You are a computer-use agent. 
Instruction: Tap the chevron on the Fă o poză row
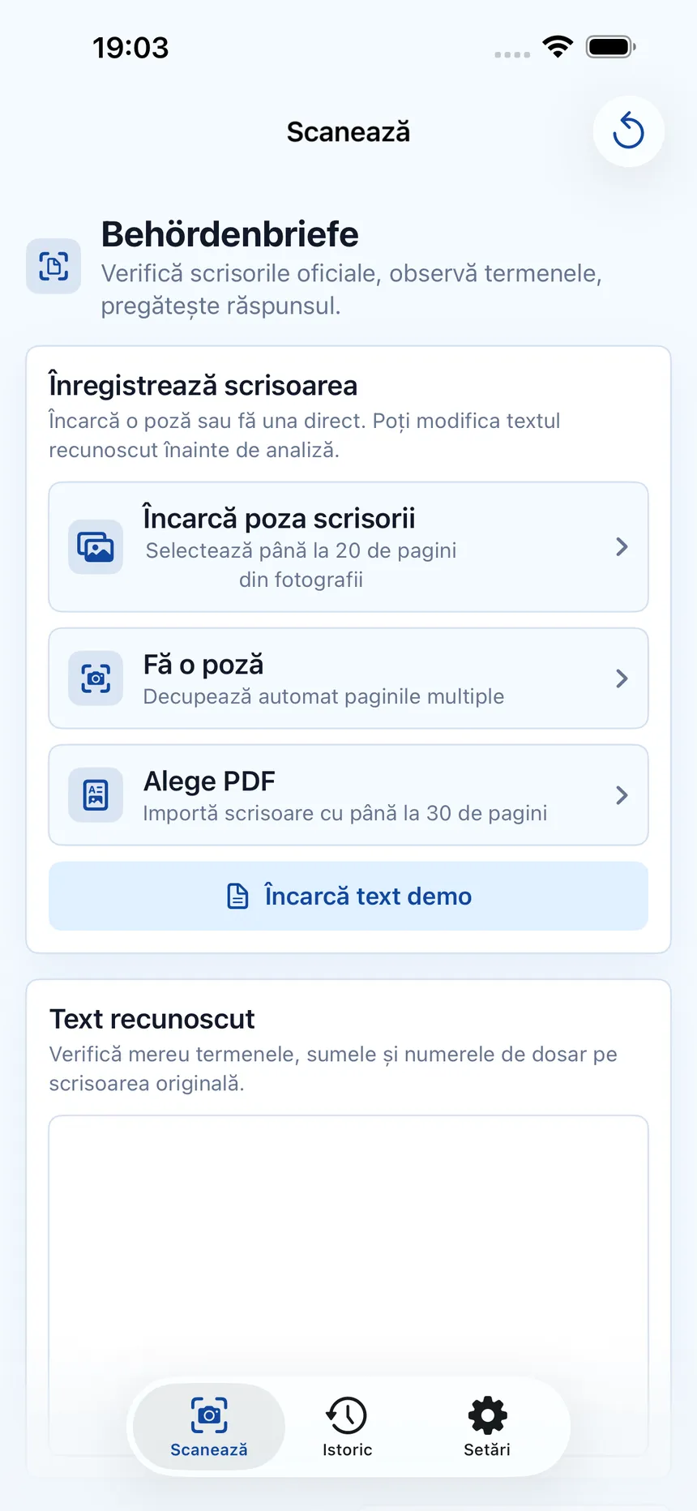(622, 678)
